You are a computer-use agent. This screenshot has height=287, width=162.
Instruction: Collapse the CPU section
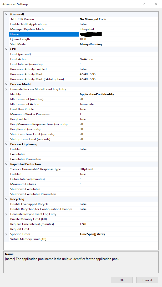coord(6,49)
